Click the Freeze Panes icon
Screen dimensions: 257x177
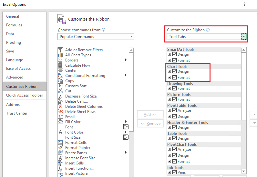[60, 153]
